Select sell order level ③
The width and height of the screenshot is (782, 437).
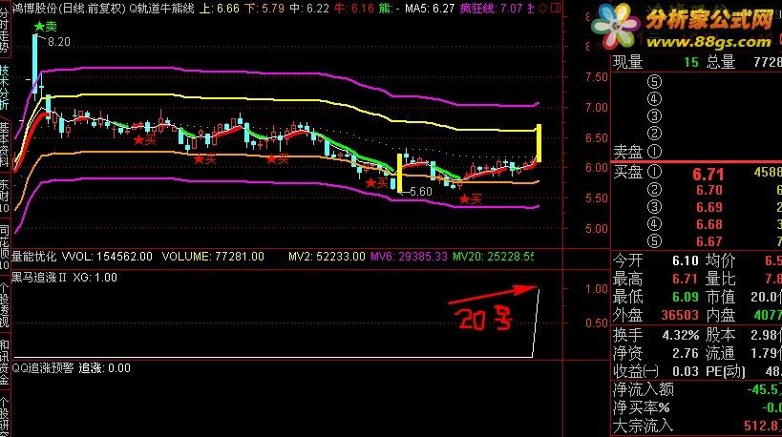tap(654, 116)
